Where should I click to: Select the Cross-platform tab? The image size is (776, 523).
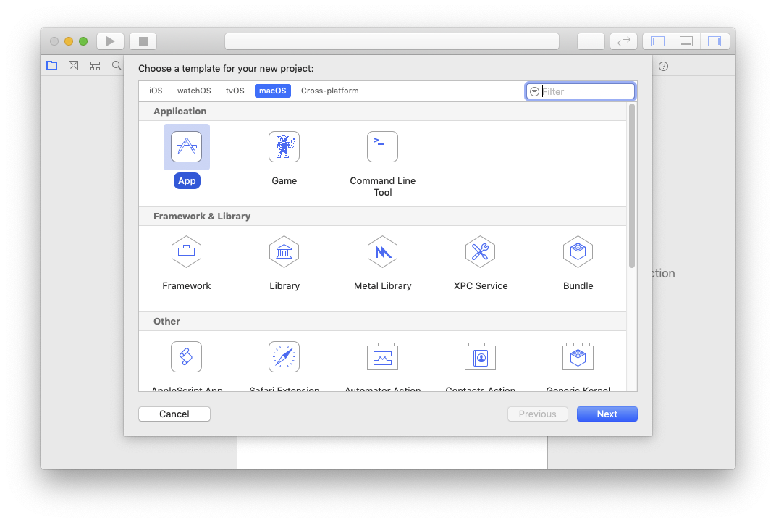click(329, 91)
